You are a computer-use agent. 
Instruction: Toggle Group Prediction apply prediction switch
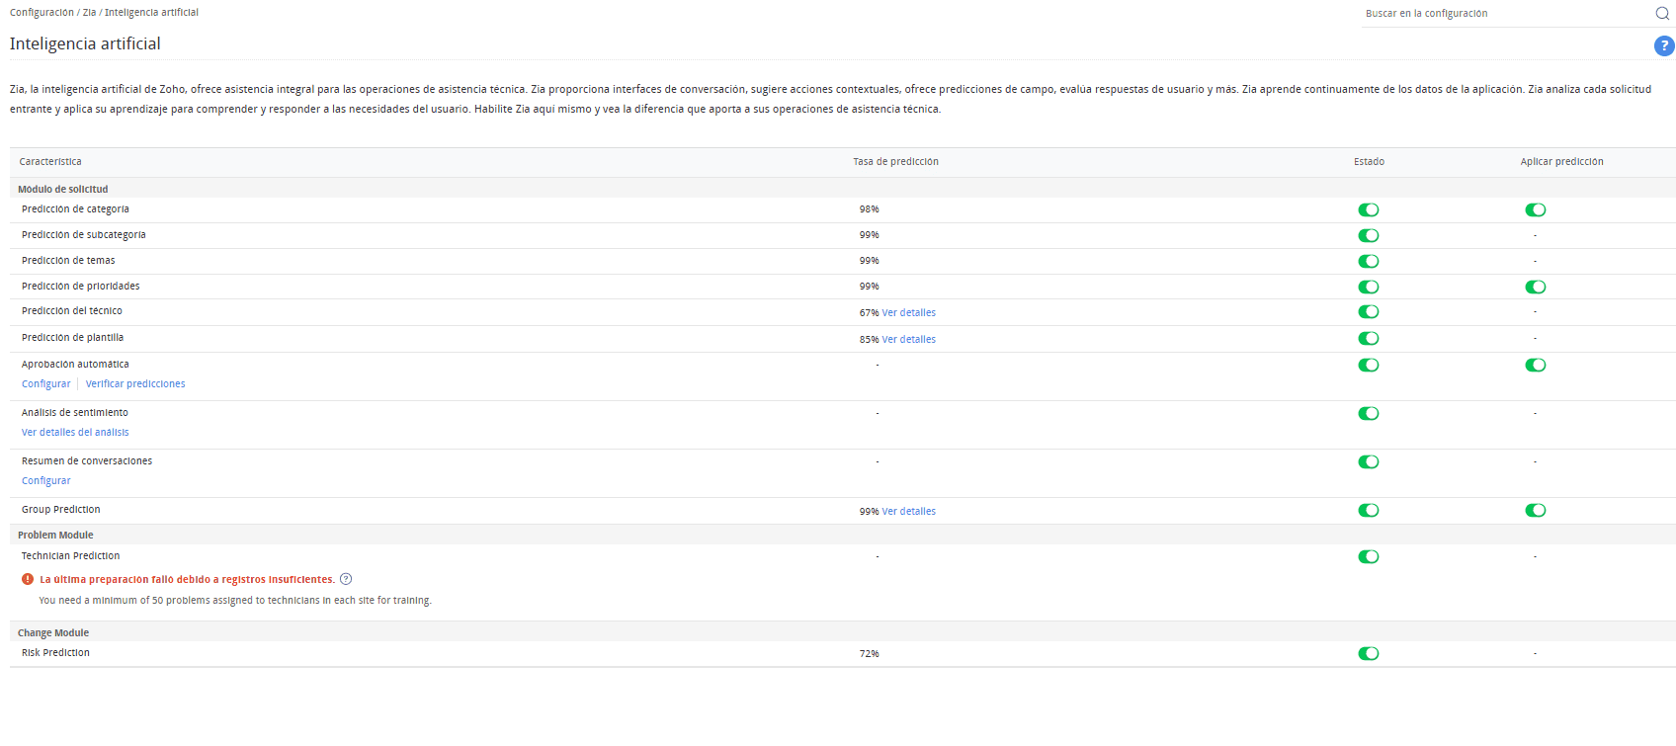pos(1535,511)
